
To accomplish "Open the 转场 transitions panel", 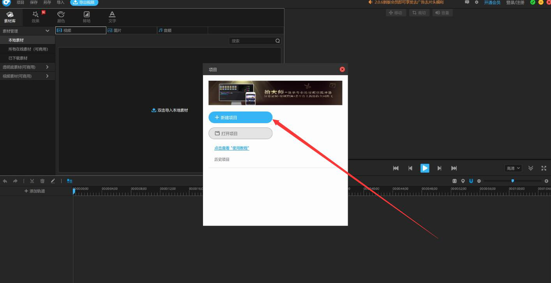I will point(87,17).
